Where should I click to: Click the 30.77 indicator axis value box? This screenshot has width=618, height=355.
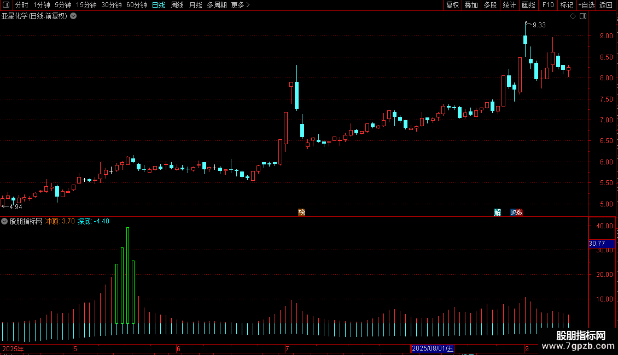[x=602, y=244]
